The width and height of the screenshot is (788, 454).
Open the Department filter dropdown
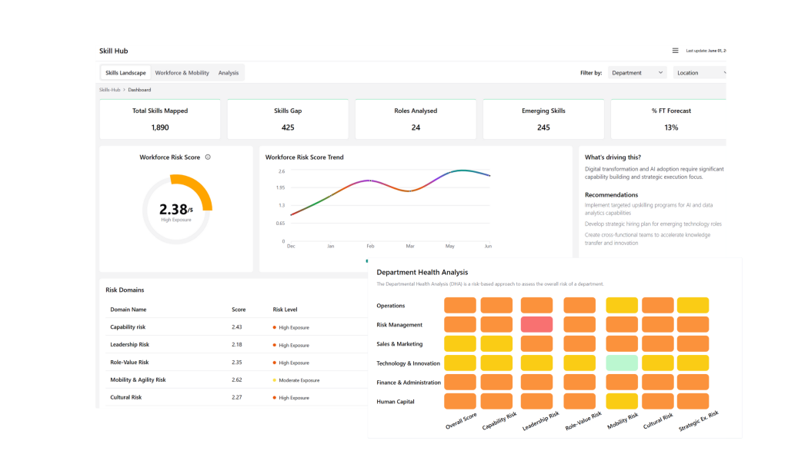636,73
